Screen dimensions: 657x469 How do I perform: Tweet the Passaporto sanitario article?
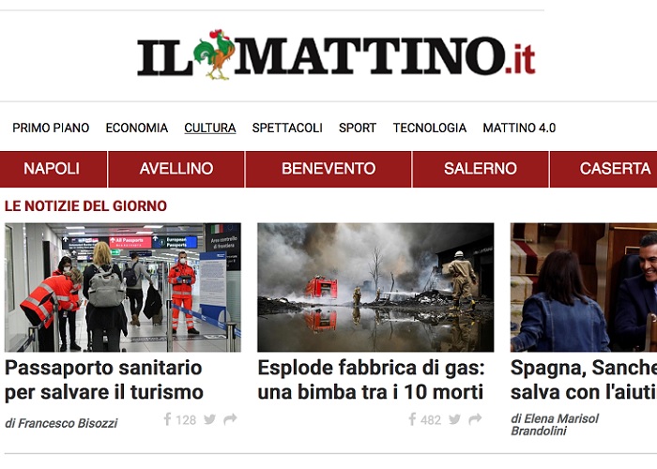pos(210,419)
